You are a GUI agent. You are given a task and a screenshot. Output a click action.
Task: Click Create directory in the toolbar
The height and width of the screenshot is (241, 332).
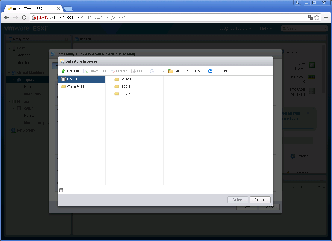[184, 71]
